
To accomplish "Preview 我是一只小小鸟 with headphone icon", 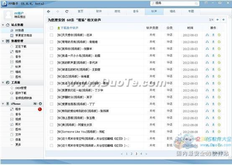I will (x=207, y=56).
